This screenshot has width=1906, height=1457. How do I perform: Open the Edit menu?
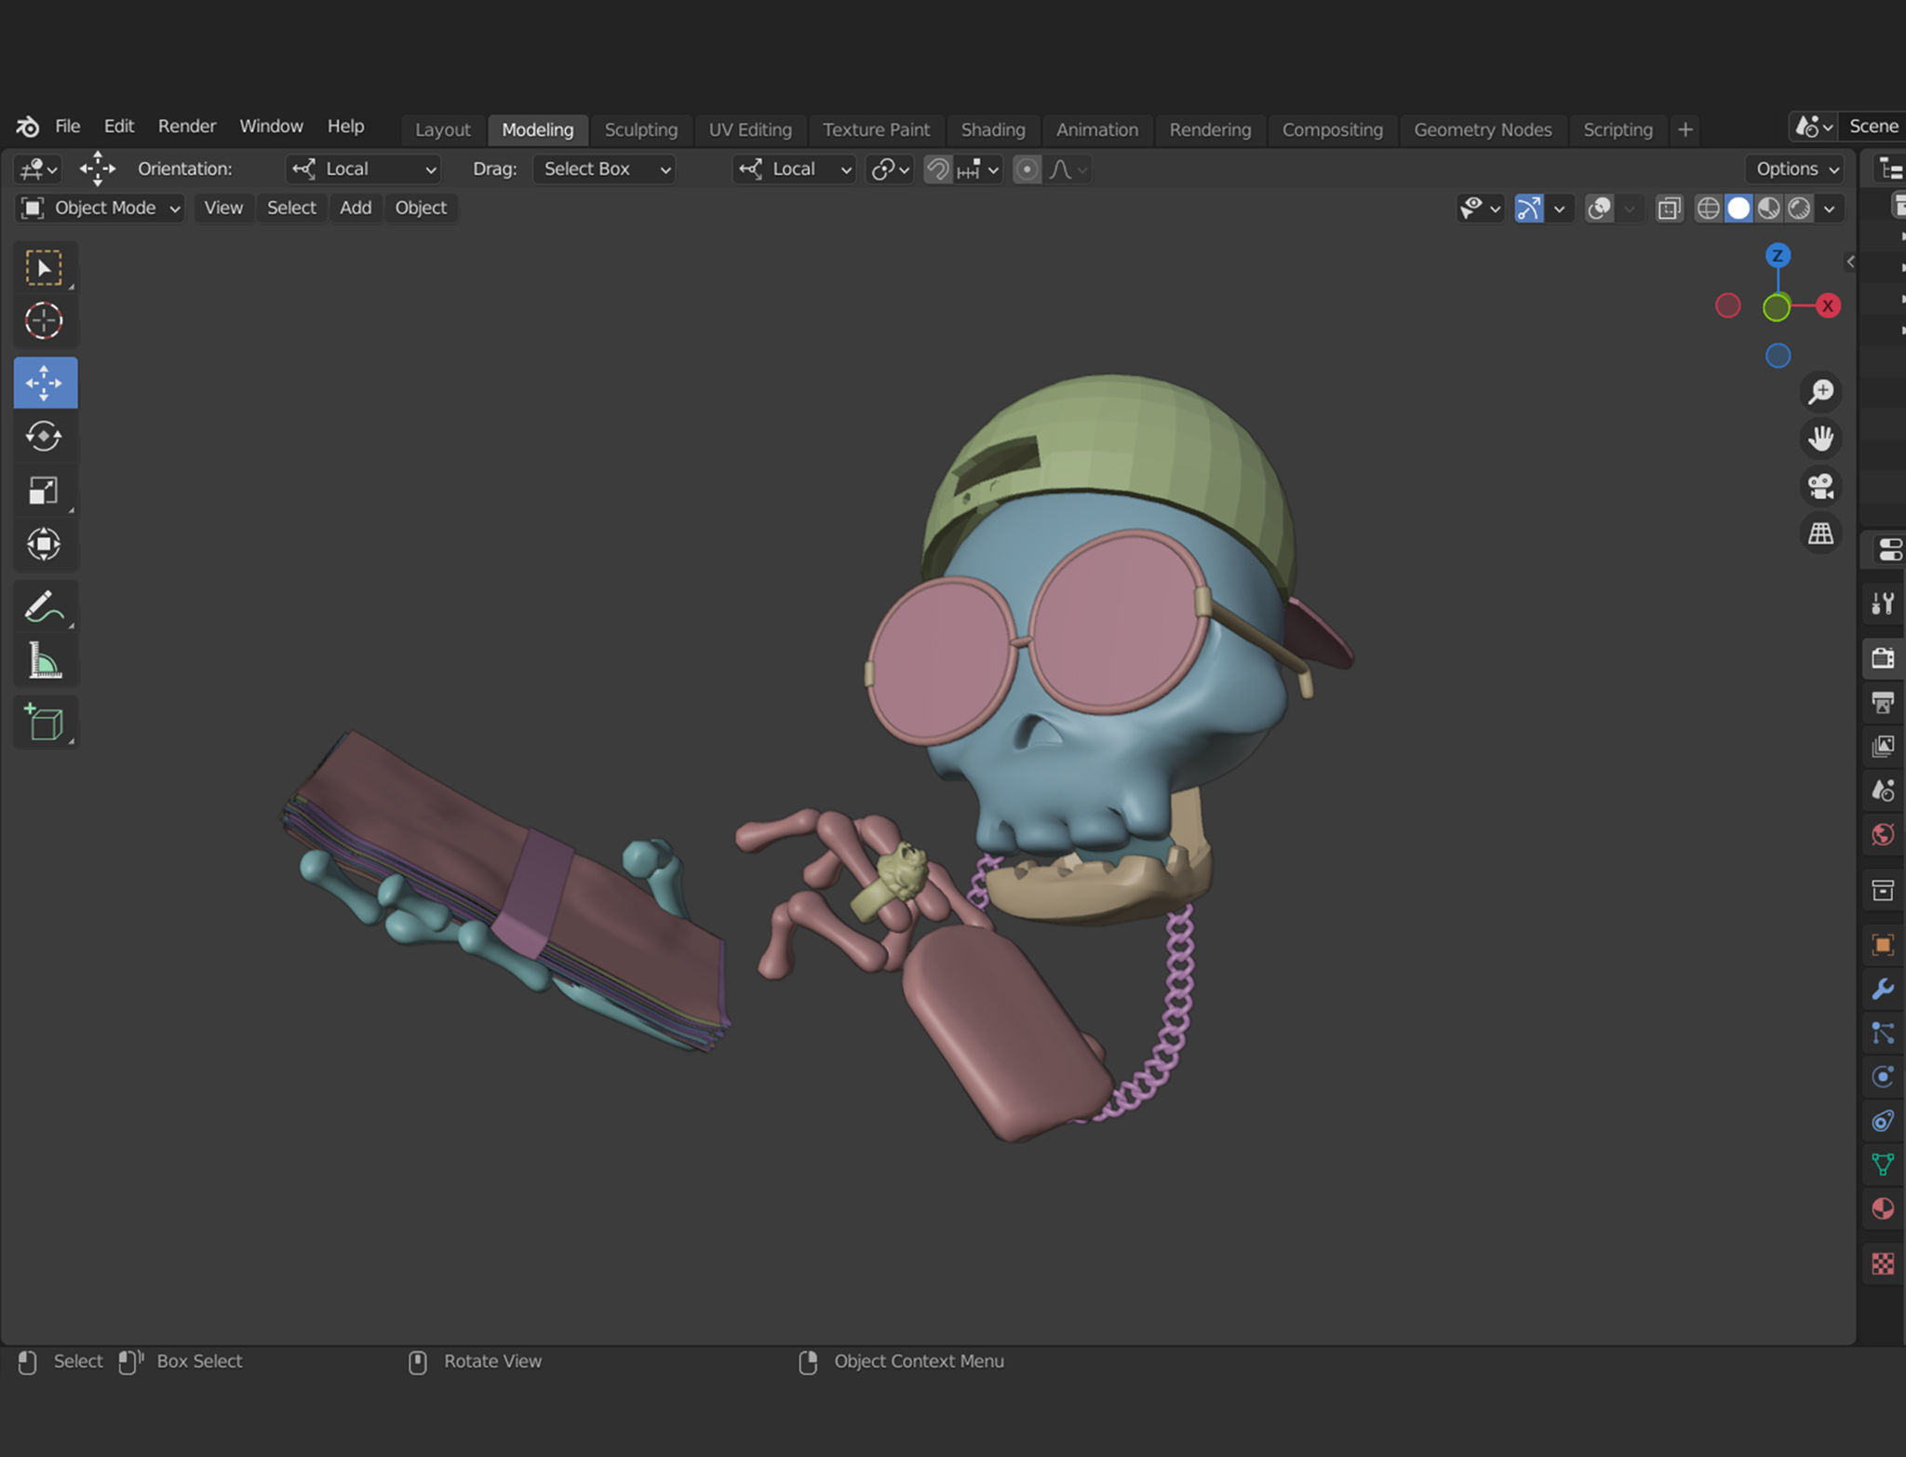click(x=119, y=127)
